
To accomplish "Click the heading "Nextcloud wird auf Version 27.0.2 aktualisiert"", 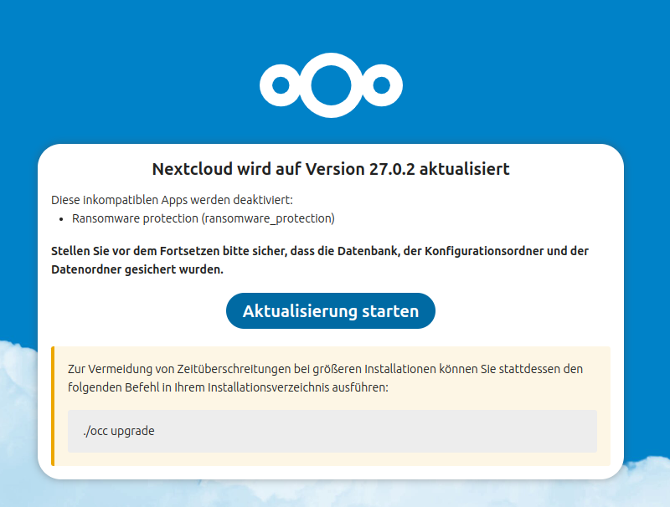I will pos(331,169).
